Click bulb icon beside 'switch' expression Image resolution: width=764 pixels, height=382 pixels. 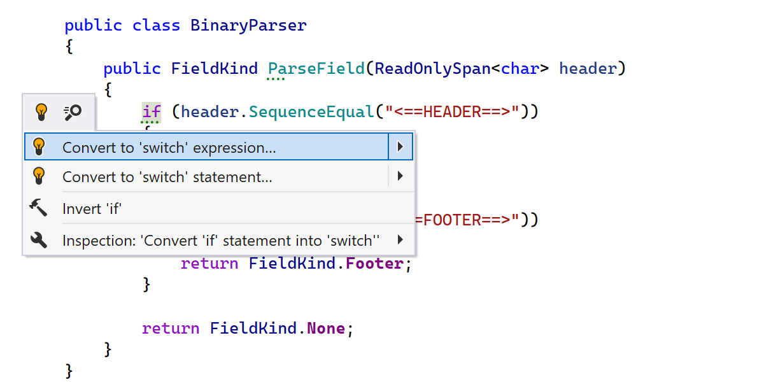click(39, 147)
